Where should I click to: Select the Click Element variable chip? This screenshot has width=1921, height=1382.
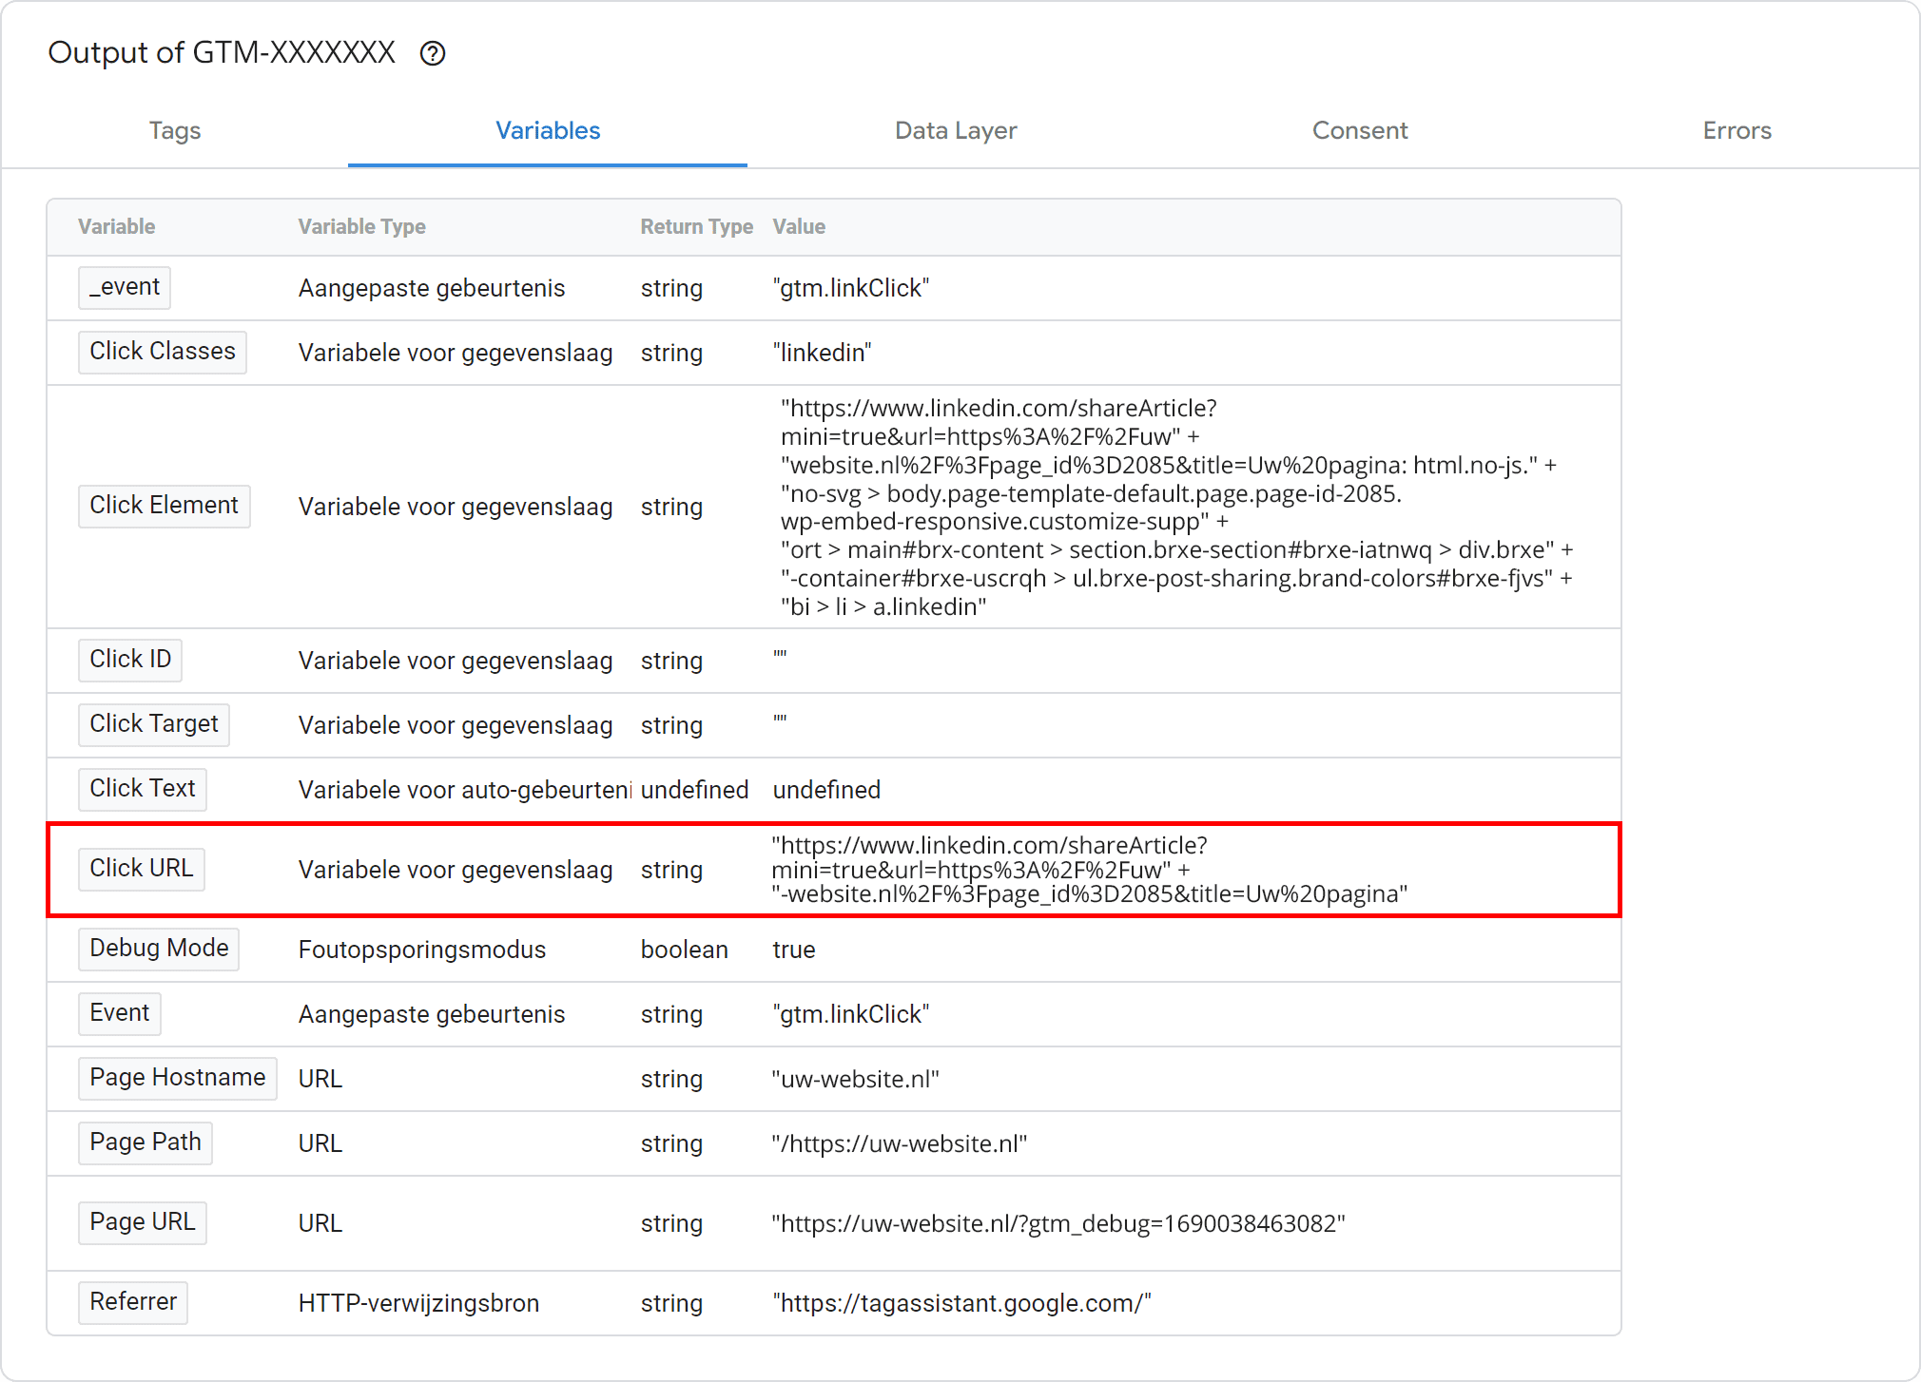tap(164, 506)
